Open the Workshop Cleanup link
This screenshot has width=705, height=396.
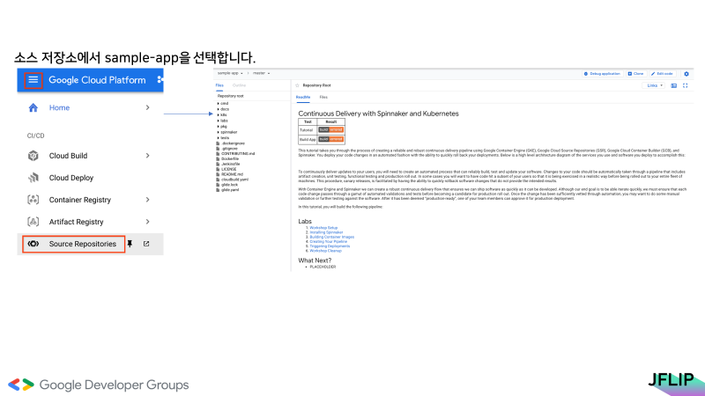325,251
